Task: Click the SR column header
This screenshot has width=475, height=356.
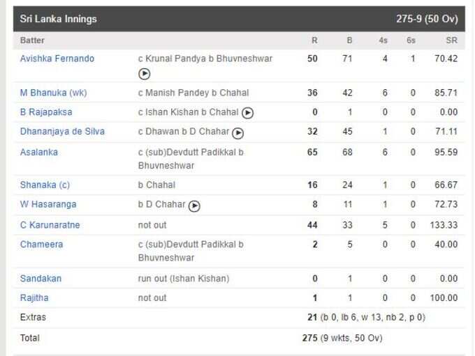Action: 452,40
